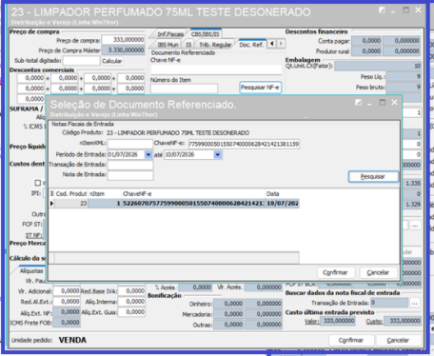Click the Data column header
This screenshot has width=434, height=356.
coord(282,194)
